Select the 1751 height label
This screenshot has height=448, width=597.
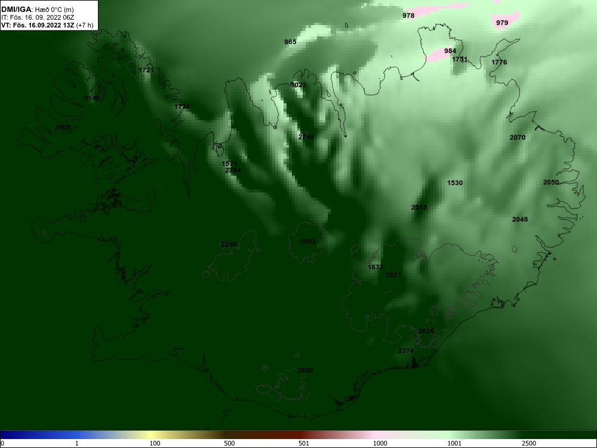pyautogui.click(x=460, y=59)
